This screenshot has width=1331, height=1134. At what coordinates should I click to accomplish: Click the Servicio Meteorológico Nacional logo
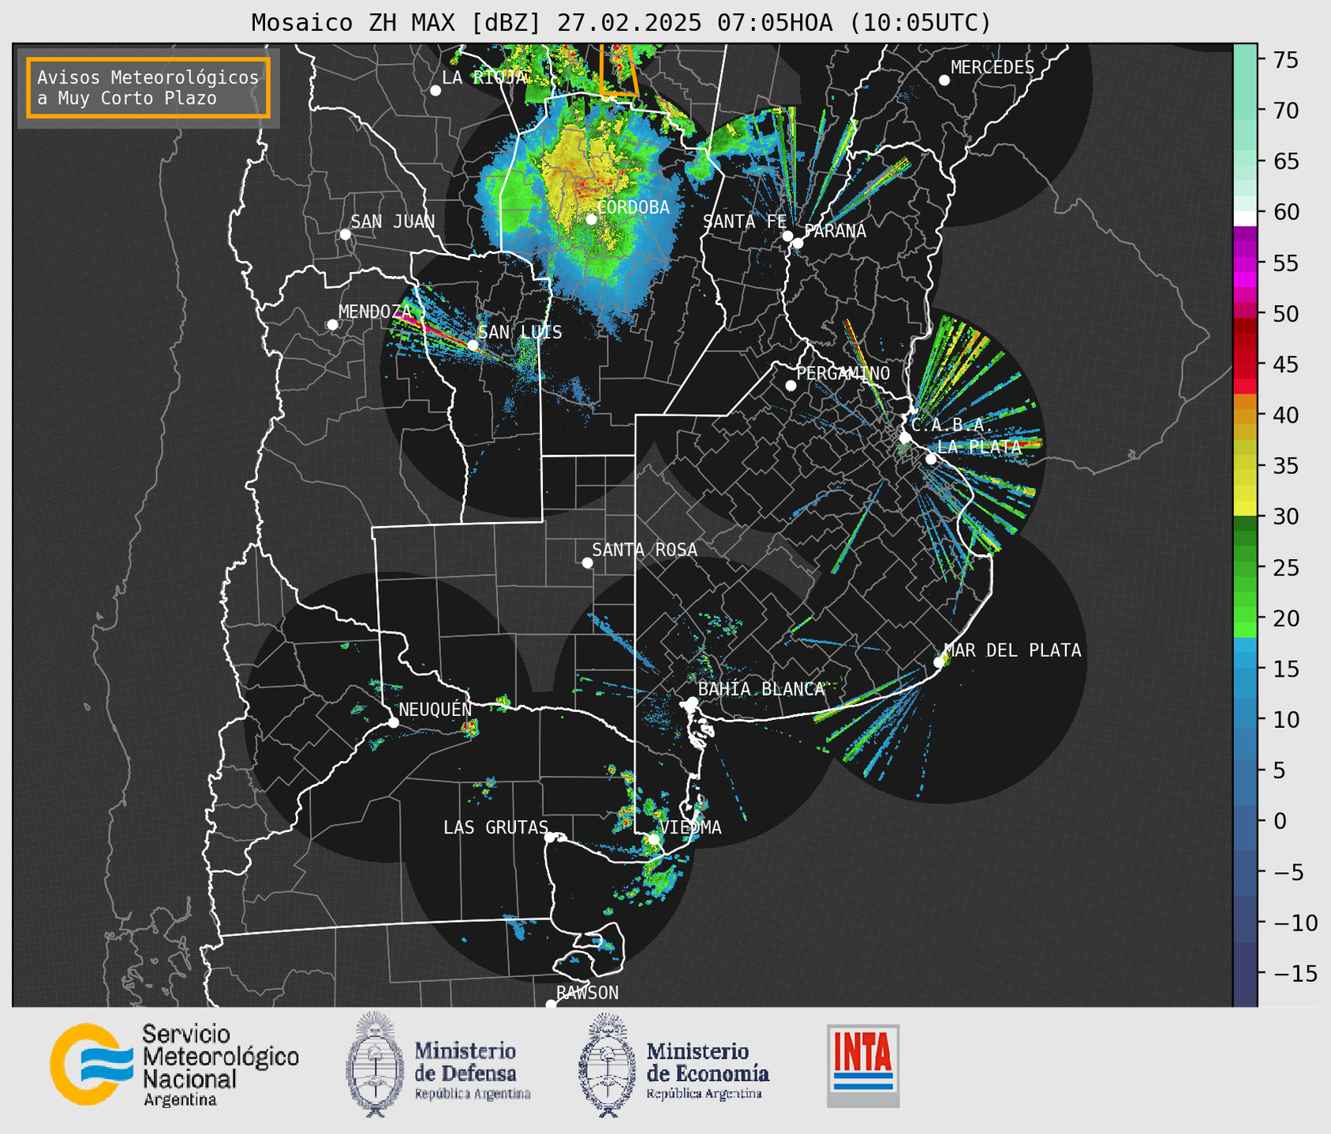pos(174,1065)
